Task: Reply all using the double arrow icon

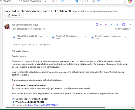Action: [106, 24]
